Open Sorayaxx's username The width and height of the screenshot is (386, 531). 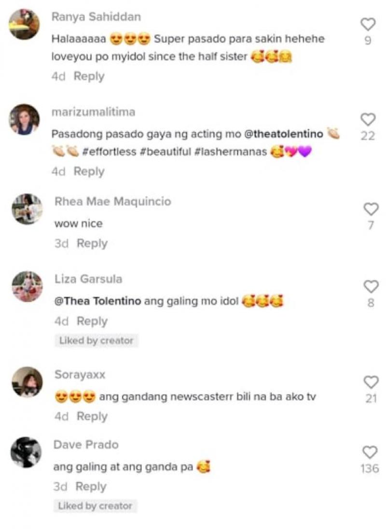pos(80,375)
